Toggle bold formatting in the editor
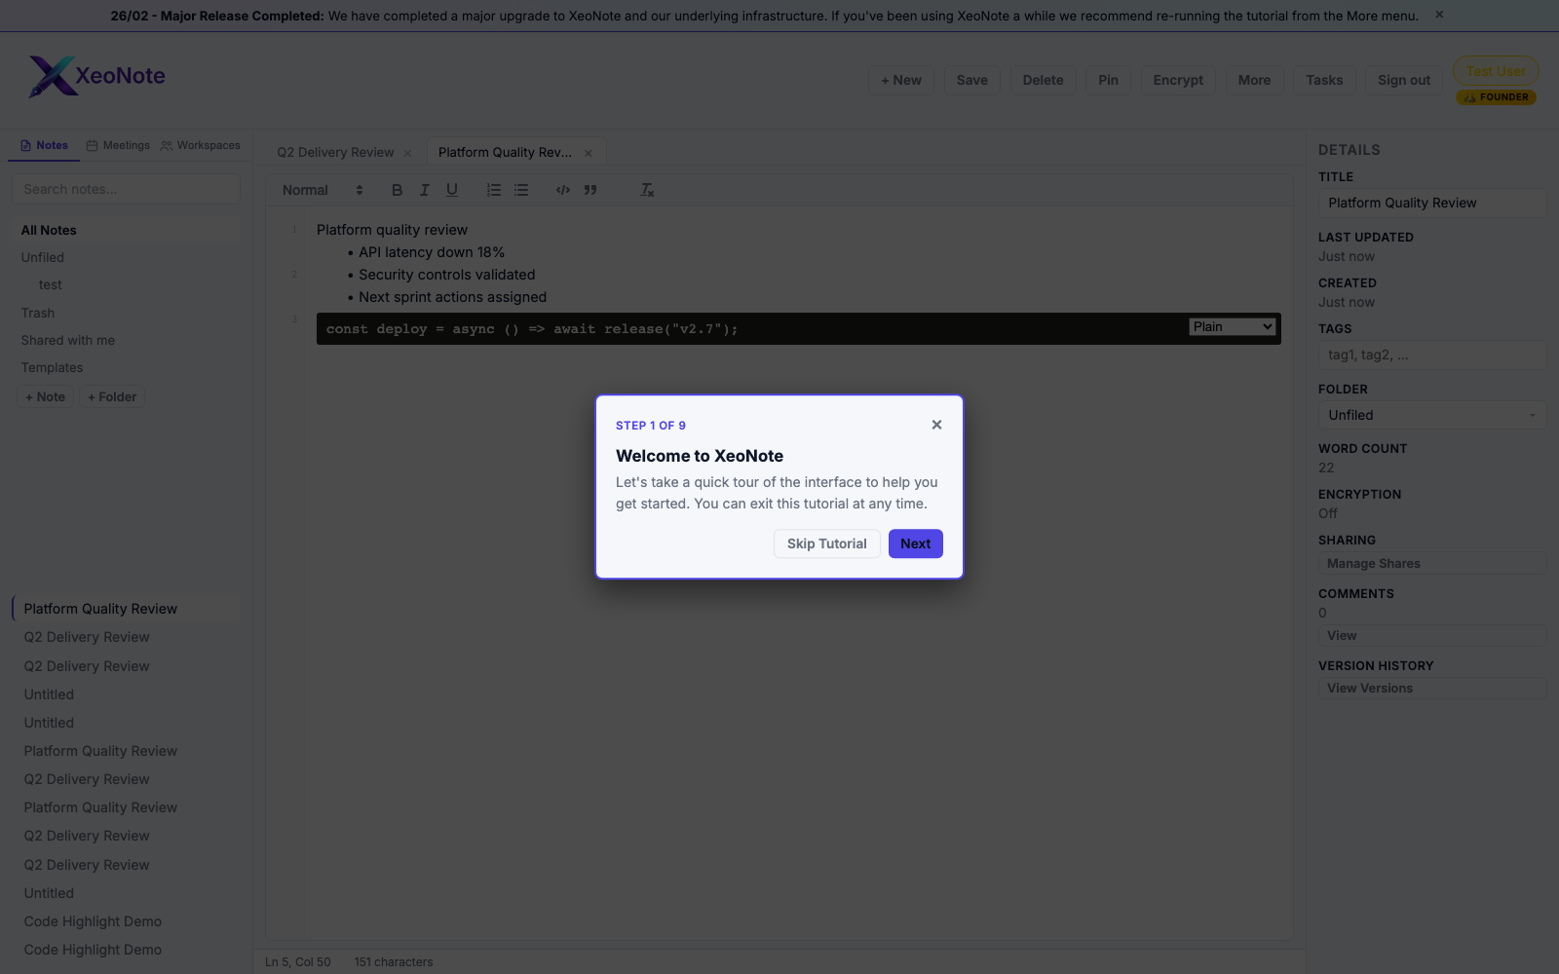Image resolution: width=1559 pixels, height=974 pixels. (397, 190)
